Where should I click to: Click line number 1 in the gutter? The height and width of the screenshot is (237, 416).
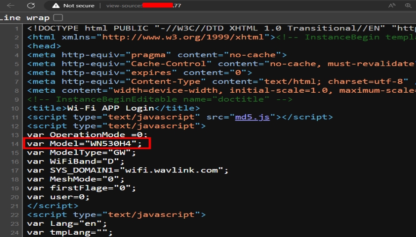click(x=17, y=29)
